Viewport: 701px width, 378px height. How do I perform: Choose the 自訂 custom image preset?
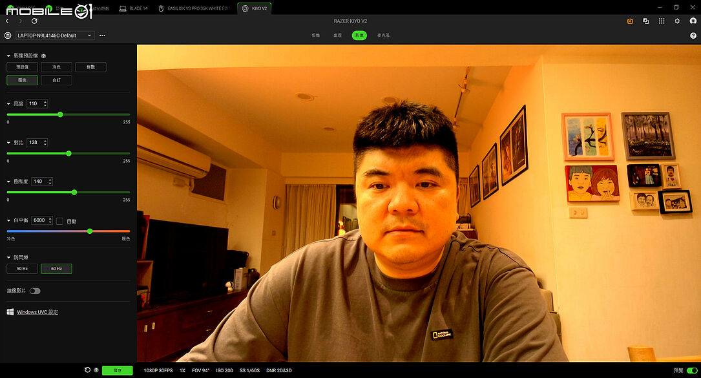56,80
